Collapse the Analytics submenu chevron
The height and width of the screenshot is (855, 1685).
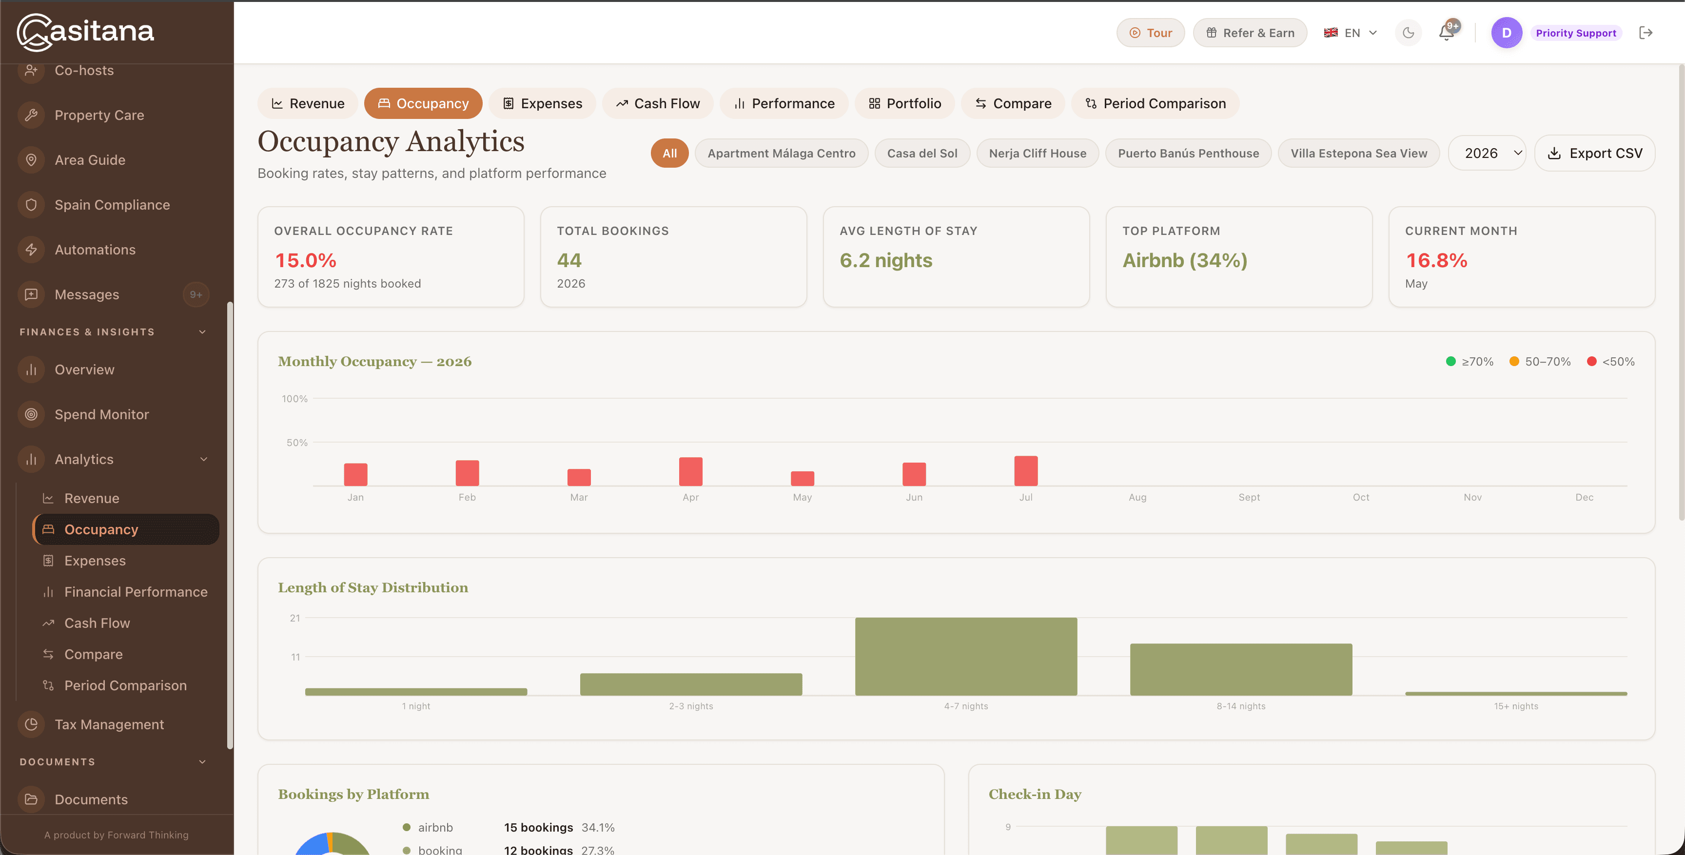coord(203,459)
